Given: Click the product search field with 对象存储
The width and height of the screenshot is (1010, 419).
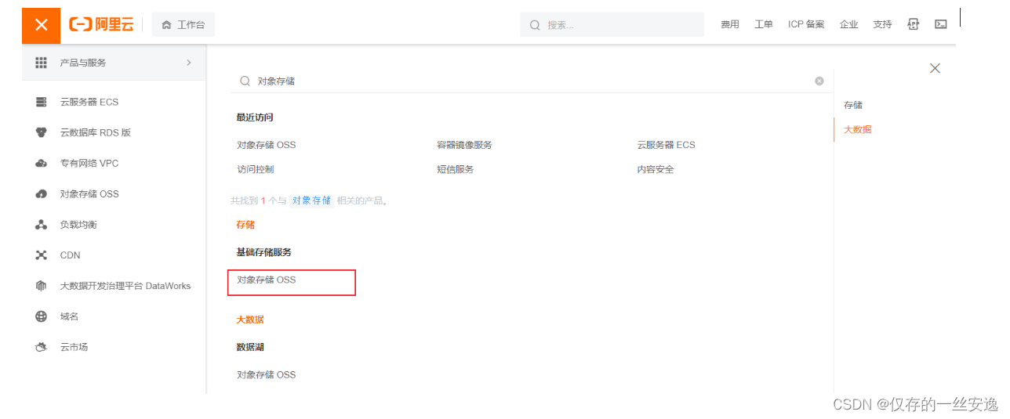Looking at the screenshot, I should pos(532,81).
